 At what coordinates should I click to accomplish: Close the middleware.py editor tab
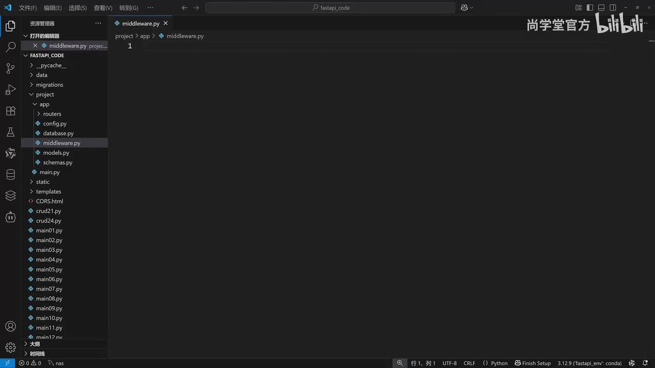pos(165,24)
